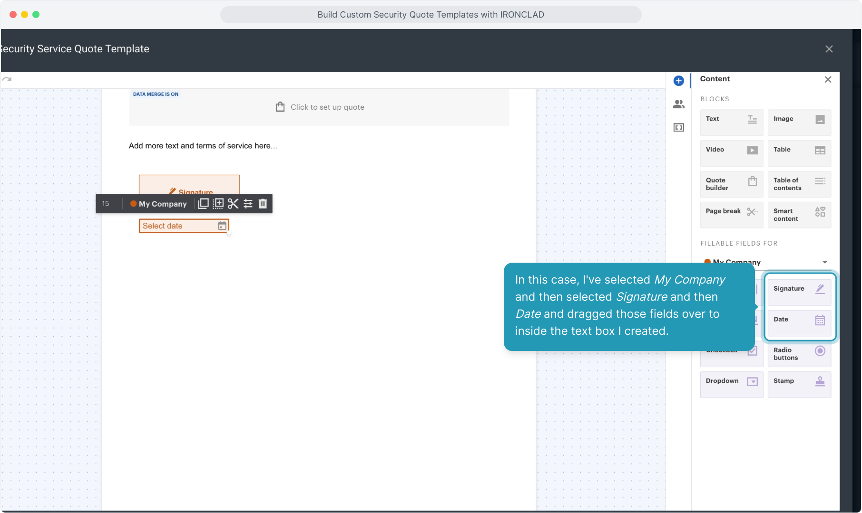Click the redo arrow icon
The height and width of the screenshot is (513, 862).
pos(7,79)
